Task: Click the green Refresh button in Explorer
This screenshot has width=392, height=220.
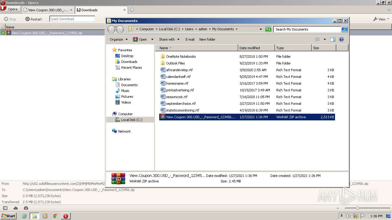Action: (268, 29)
